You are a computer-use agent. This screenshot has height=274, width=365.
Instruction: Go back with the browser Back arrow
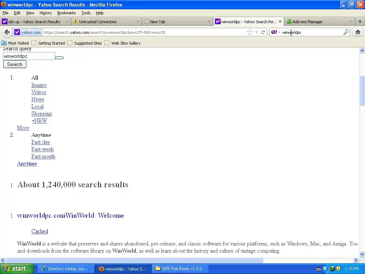pos(7,32)
